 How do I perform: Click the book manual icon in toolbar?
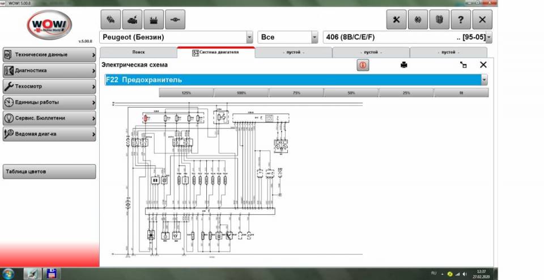click(439, 19)
